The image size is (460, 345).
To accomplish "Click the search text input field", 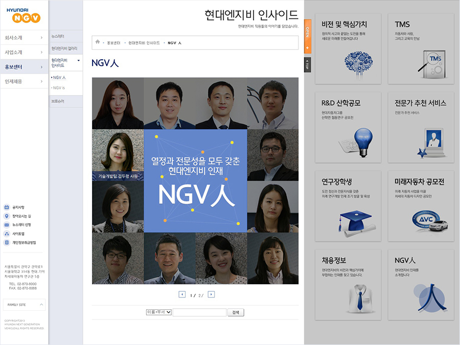I will coord(199,312).
